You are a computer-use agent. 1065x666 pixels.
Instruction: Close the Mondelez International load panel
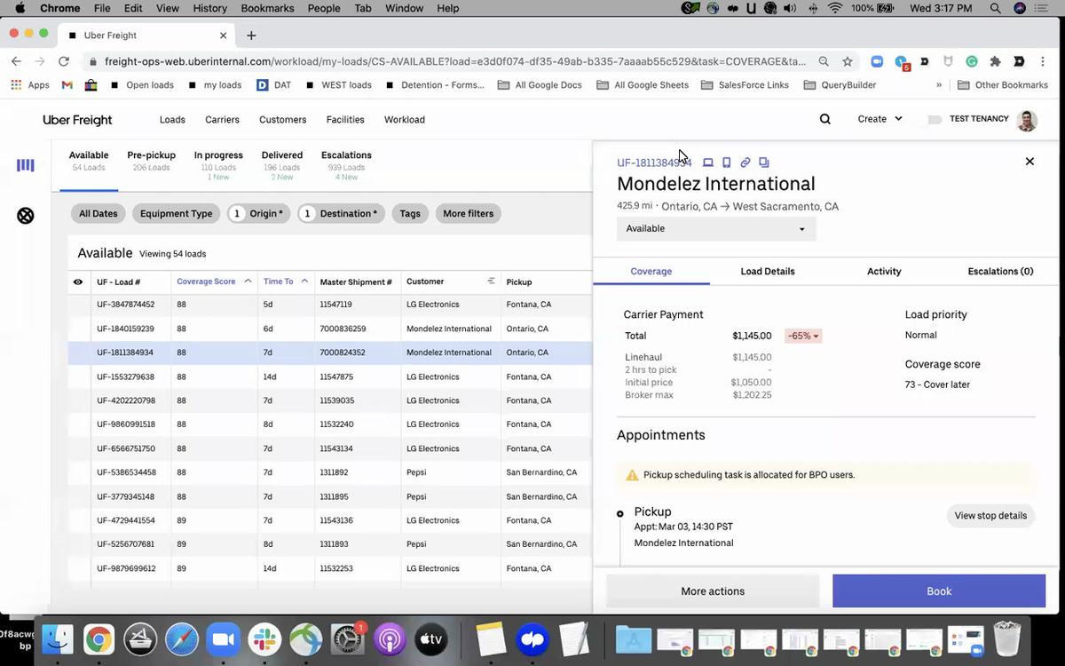1029,162
